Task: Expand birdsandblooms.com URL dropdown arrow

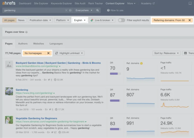Action: pos(60,66)
